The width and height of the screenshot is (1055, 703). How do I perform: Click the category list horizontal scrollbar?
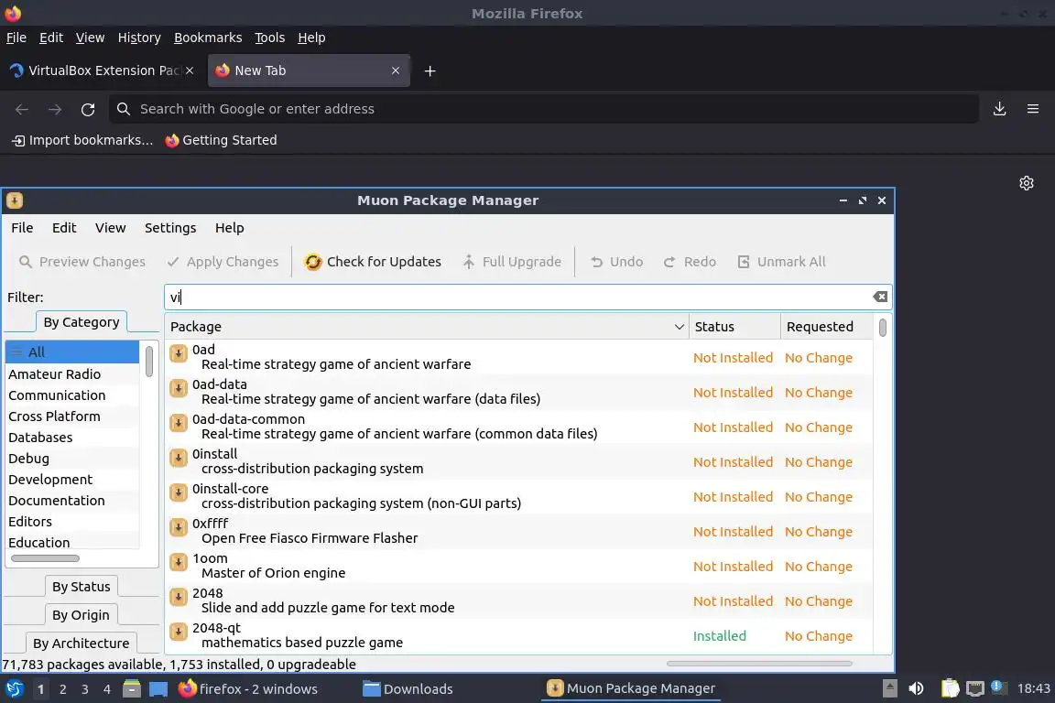point(45,558)
